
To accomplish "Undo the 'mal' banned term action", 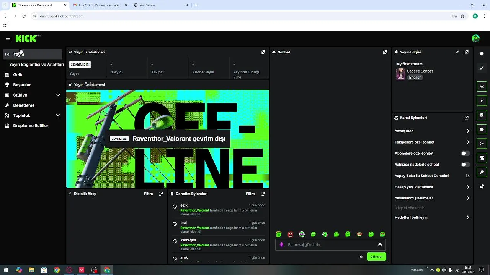I will coord(175,223).
